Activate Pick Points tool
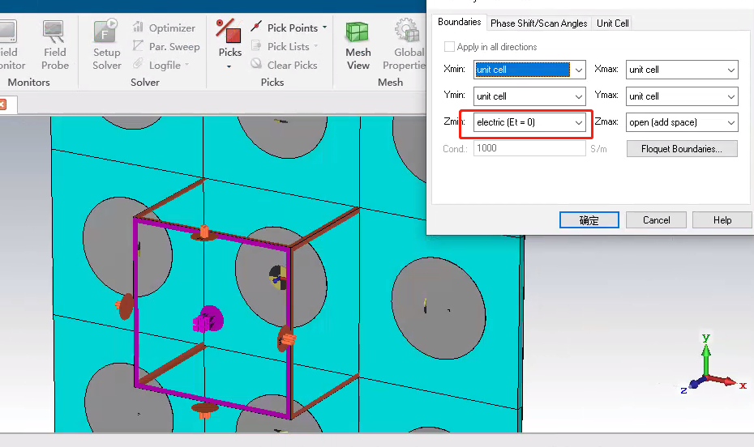Image resolution: width=754 pixels, height=447 pixels. tap(285, 28)
